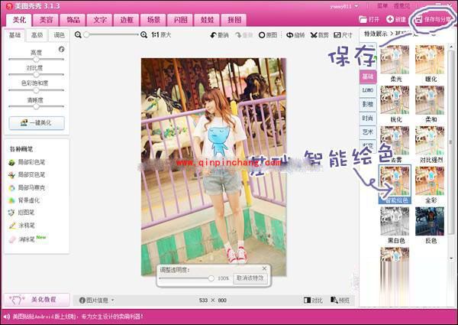Click the 亮度 brightness slider
The height and width of the screenshot is (325, 458).
[x=37, y=59]
